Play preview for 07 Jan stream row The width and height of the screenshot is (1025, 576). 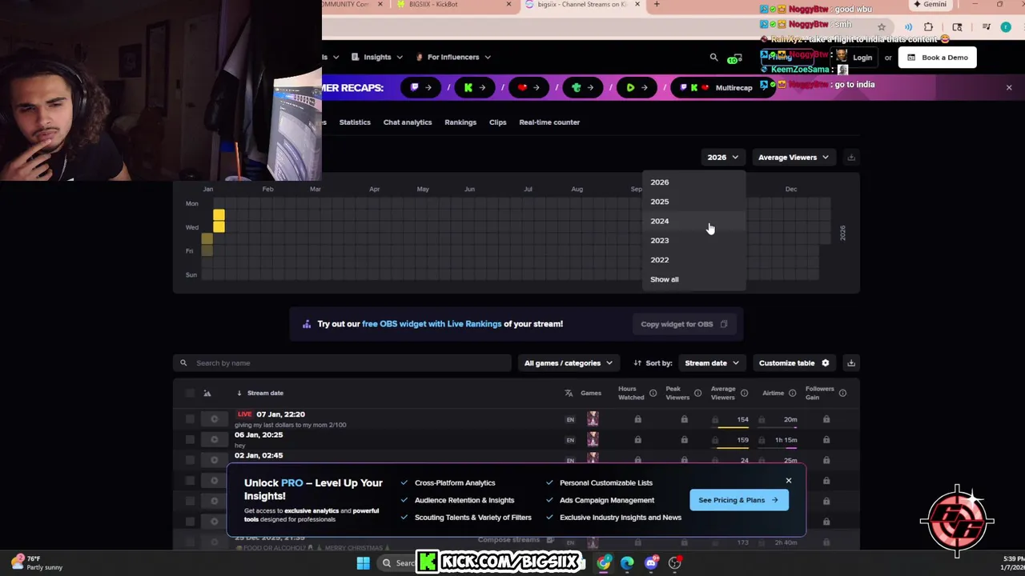[214, 419]
